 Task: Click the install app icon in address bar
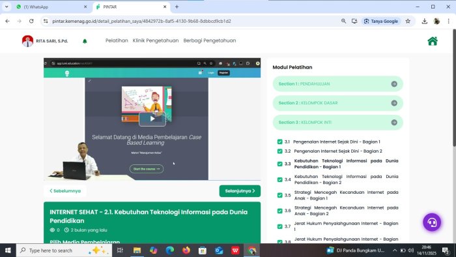click(354, 21)
